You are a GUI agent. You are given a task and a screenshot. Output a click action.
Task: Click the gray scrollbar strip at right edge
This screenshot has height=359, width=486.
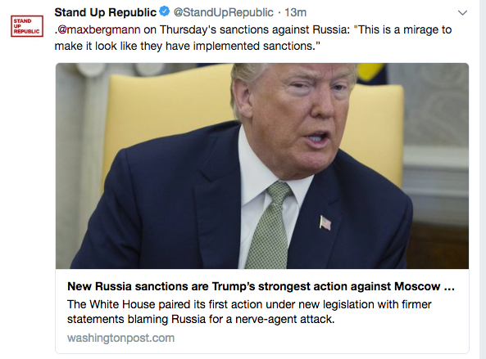coord(483,179)
